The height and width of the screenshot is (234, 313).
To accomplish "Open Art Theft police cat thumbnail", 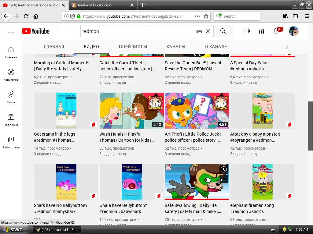I will point(197,110).
